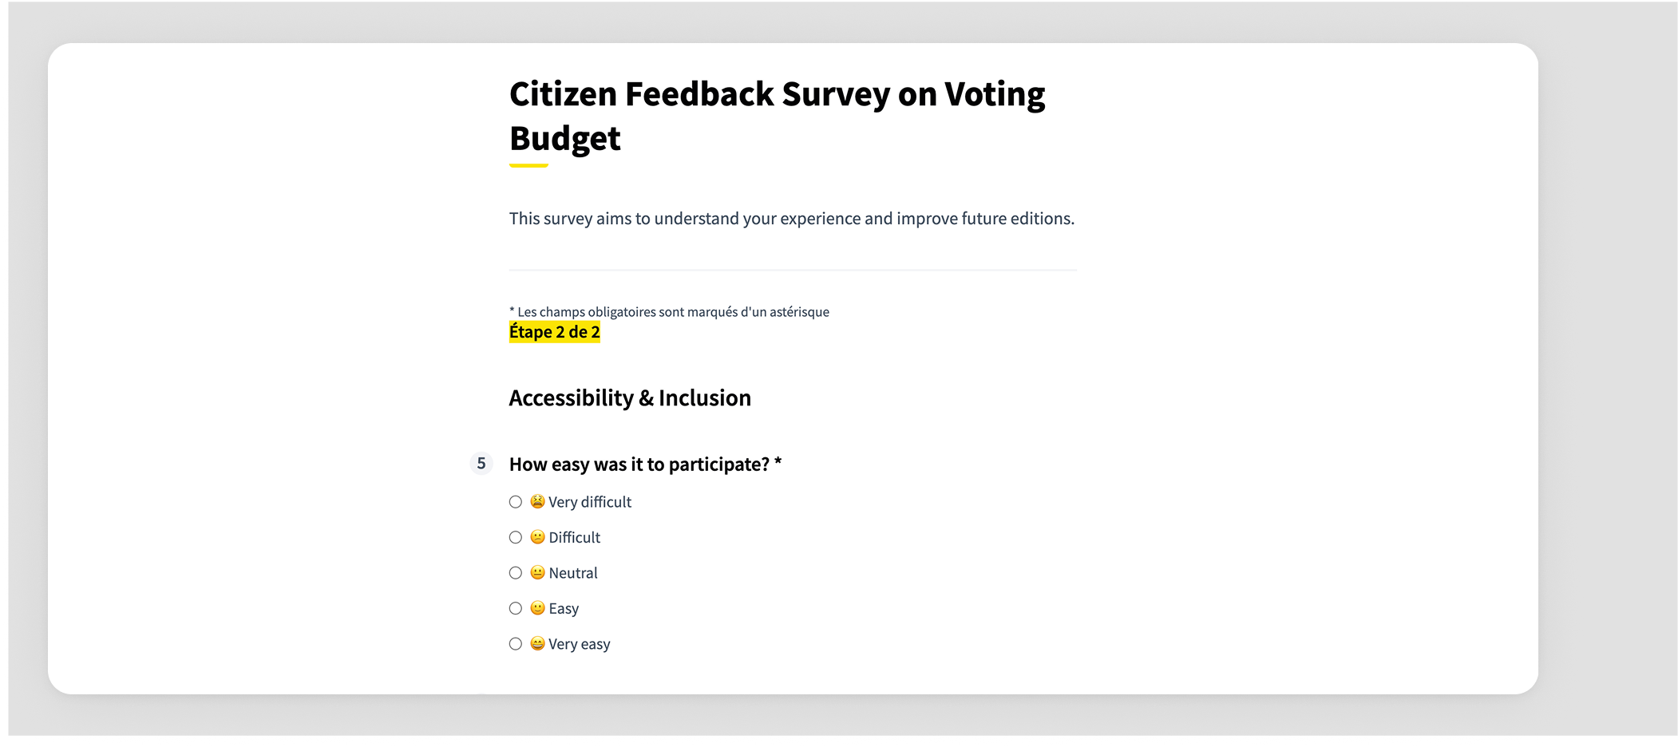Click the Difficult label text
The height and width of the screenshot is (747, 1678).
pyautogui.click(x=575, y=538)
